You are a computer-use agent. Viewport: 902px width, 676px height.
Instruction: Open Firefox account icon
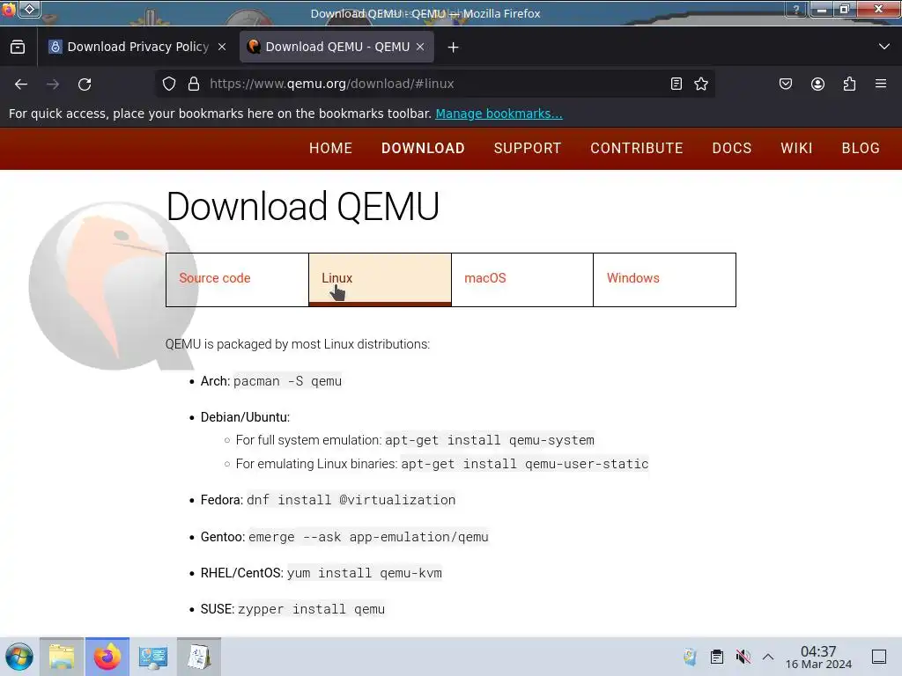click(x=817, y=84)
